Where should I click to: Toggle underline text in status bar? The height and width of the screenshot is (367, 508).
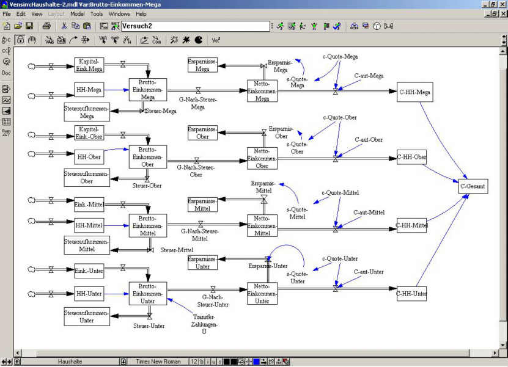pos(214,362)
